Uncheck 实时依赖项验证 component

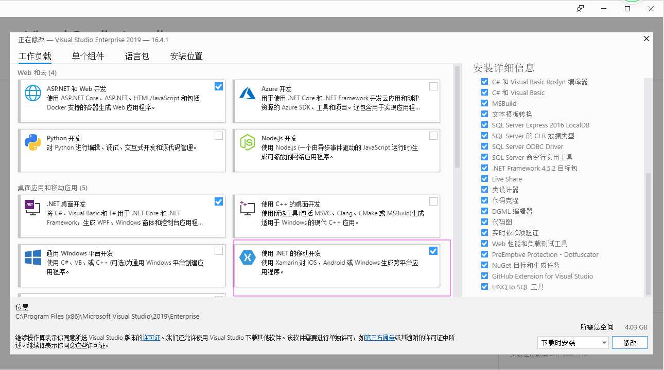(x=484, y=233)
